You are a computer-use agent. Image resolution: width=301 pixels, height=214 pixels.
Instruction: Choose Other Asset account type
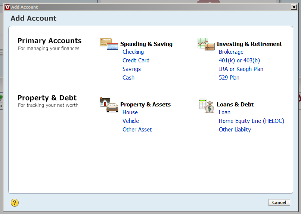tap(137, 130)
